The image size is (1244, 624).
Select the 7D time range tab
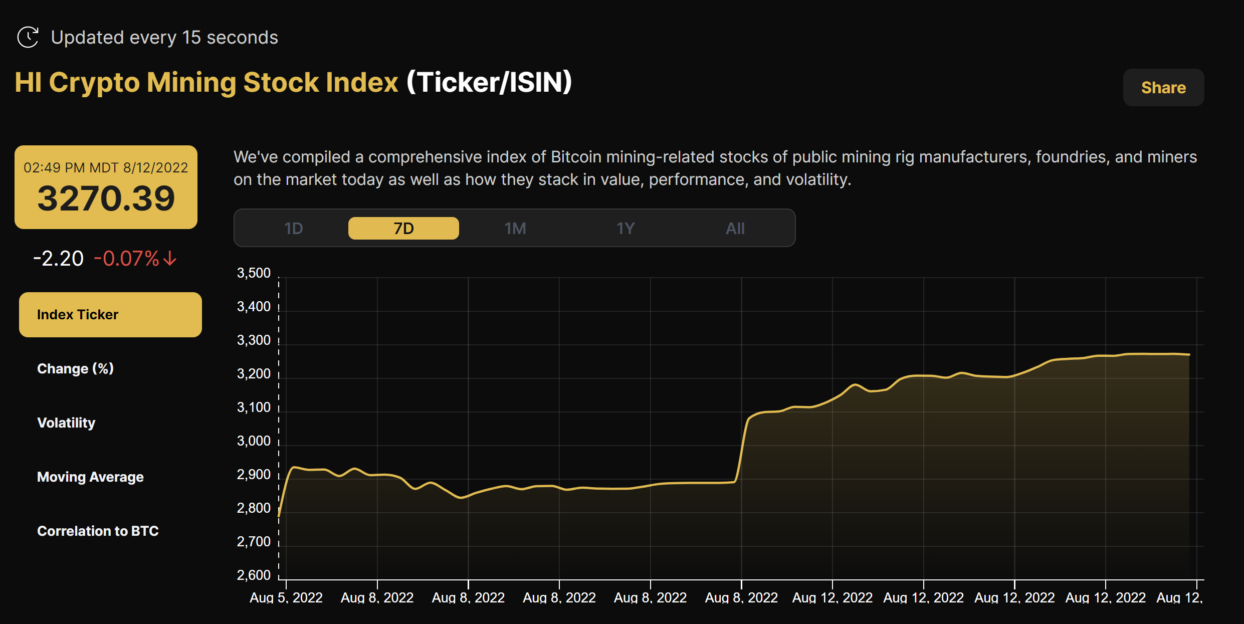[x=403, y=229]
